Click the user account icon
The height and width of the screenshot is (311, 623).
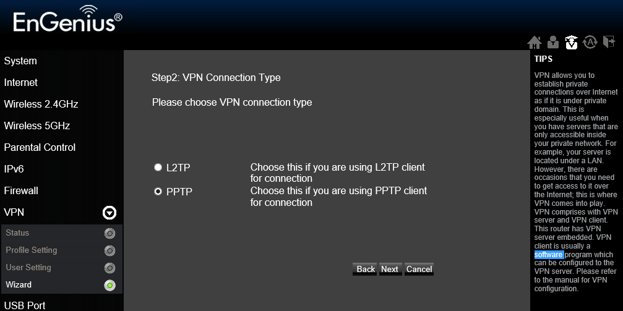tap(552, 41)
